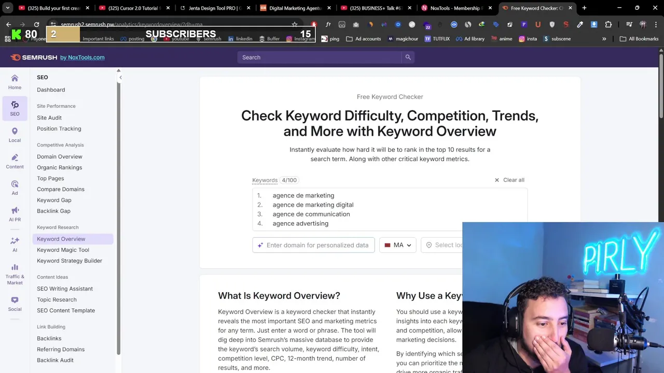664x373 pixels.
Task: Click the magnifier search button in header
Action: [408, 58]
